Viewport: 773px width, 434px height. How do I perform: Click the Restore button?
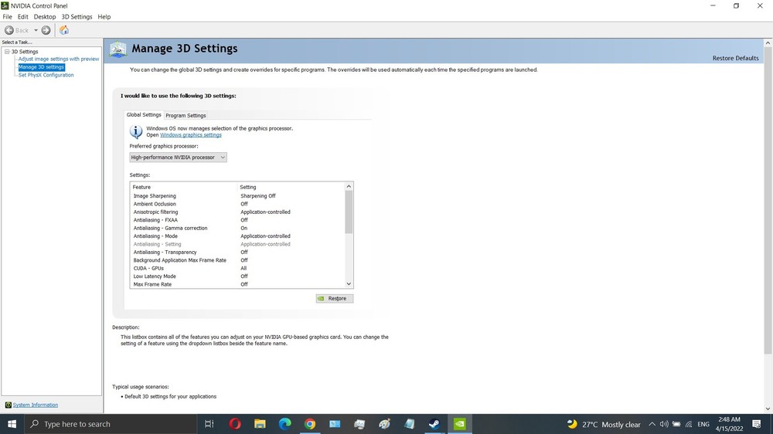pyautogui.click(x=334, y=299)
